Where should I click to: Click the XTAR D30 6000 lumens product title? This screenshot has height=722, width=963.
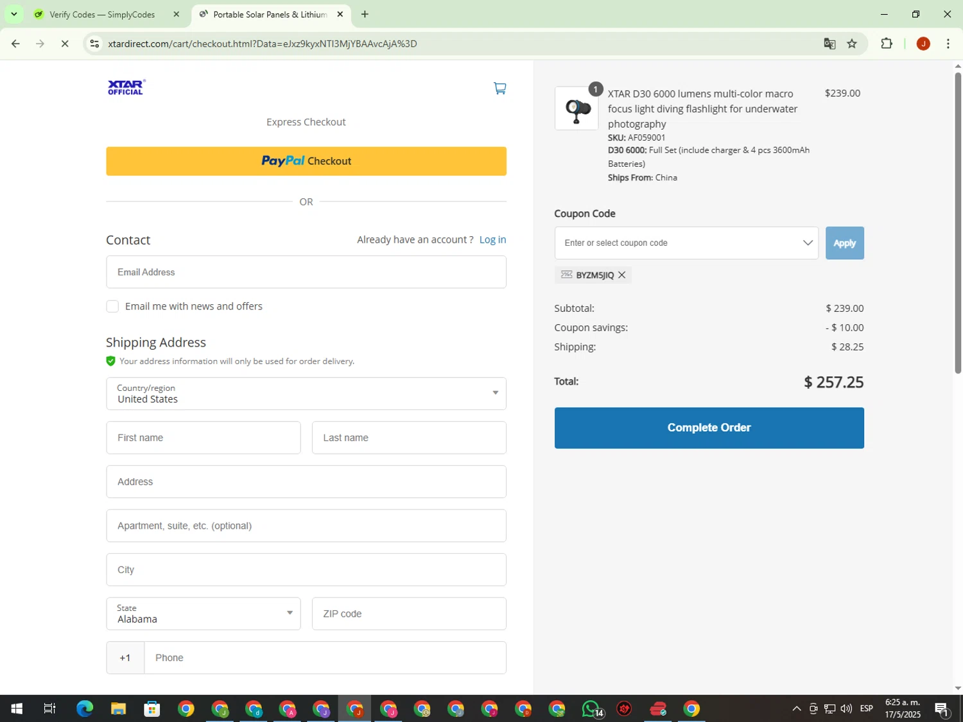pos(703,108)
